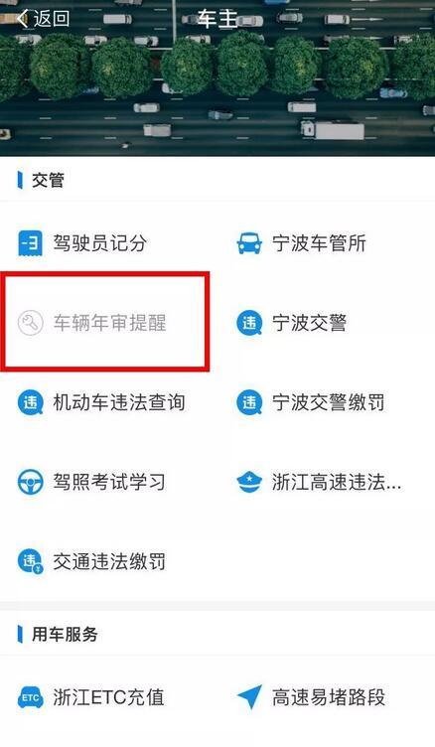Tap the ETC badge icon

(x=30, y=698)
